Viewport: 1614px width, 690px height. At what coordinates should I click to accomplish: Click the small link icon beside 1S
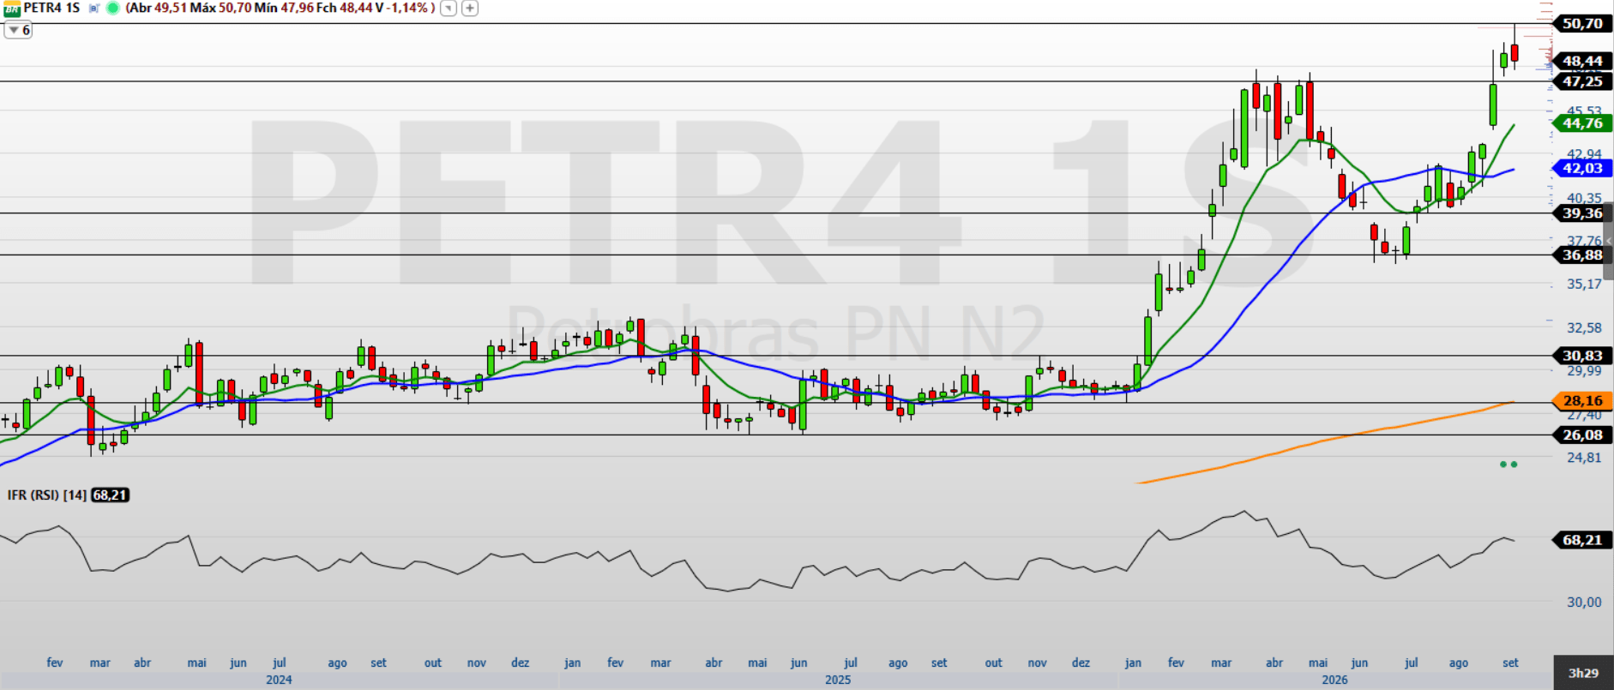94,9
